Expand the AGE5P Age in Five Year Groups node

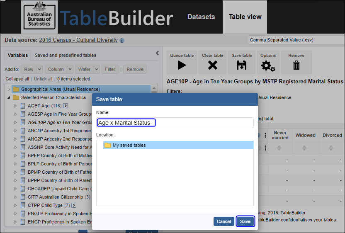point(15,114)
